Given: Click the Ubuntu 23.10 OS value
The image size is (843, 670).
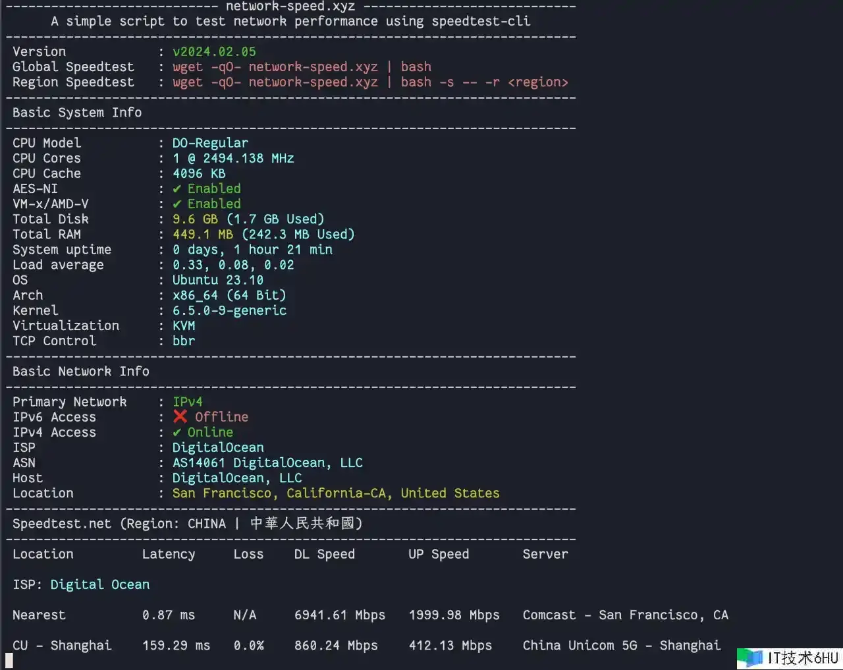Looking at the screenshot, I should coord(217,280).
